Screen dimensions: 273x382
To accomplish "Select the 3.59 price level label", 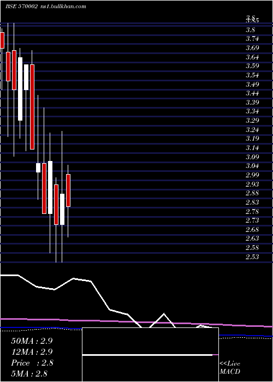I will pyautogui.click(x=252, y=66).
